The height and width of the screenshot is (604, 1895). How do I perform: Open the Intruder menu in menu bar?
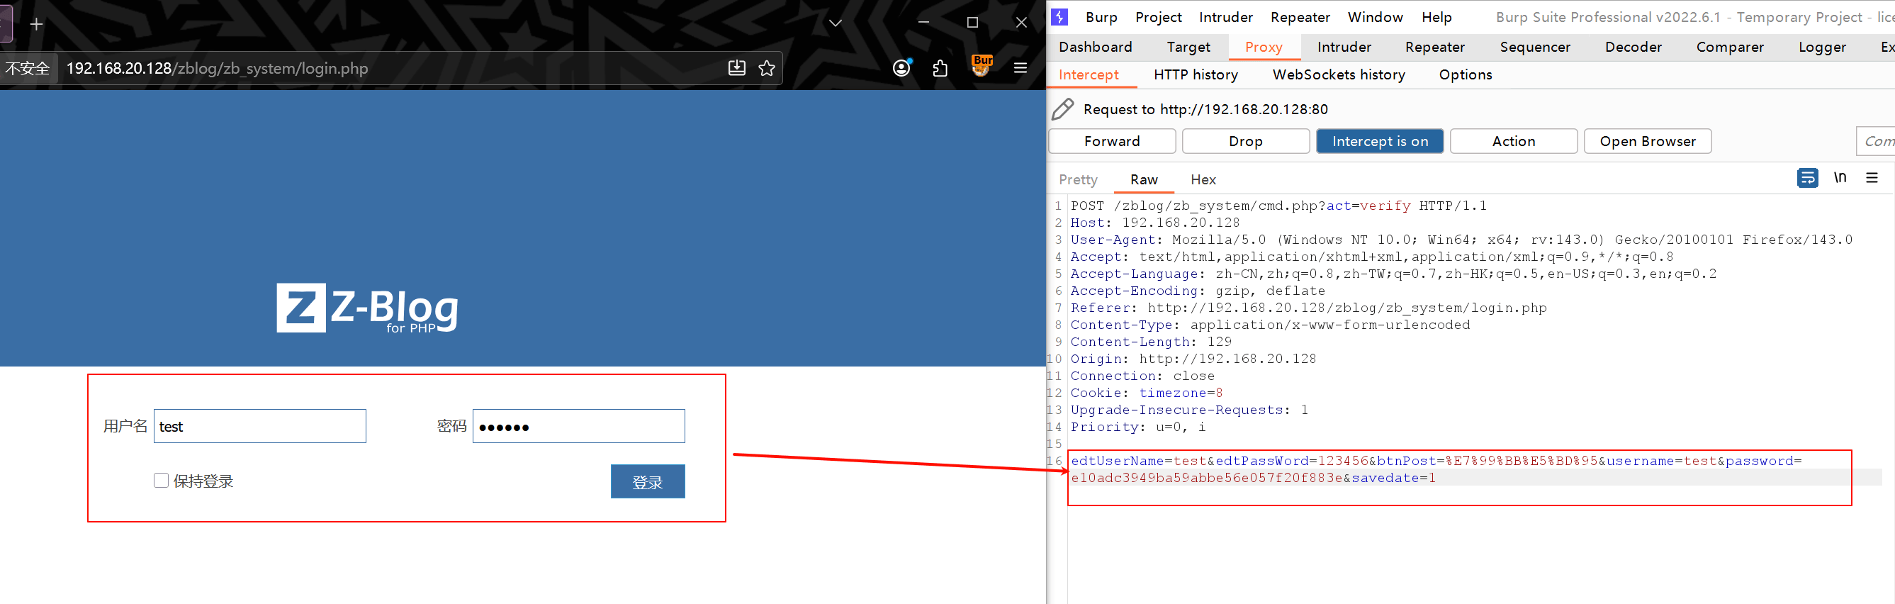(x=1225, y=17)
